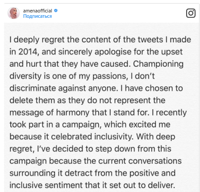Click the line starting 'I deeply regret'

(100, 40)
